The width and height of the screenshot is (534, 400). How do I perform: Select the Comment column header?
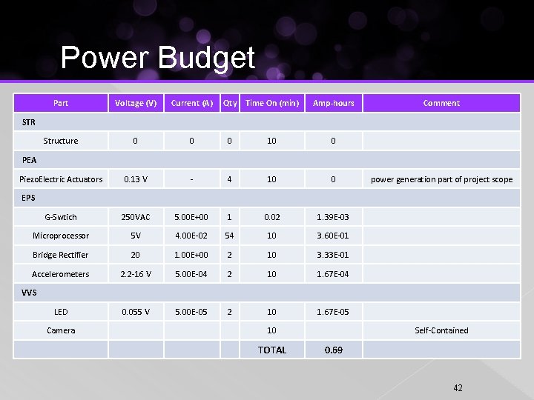pyautogui.click(x=441, y=103)
